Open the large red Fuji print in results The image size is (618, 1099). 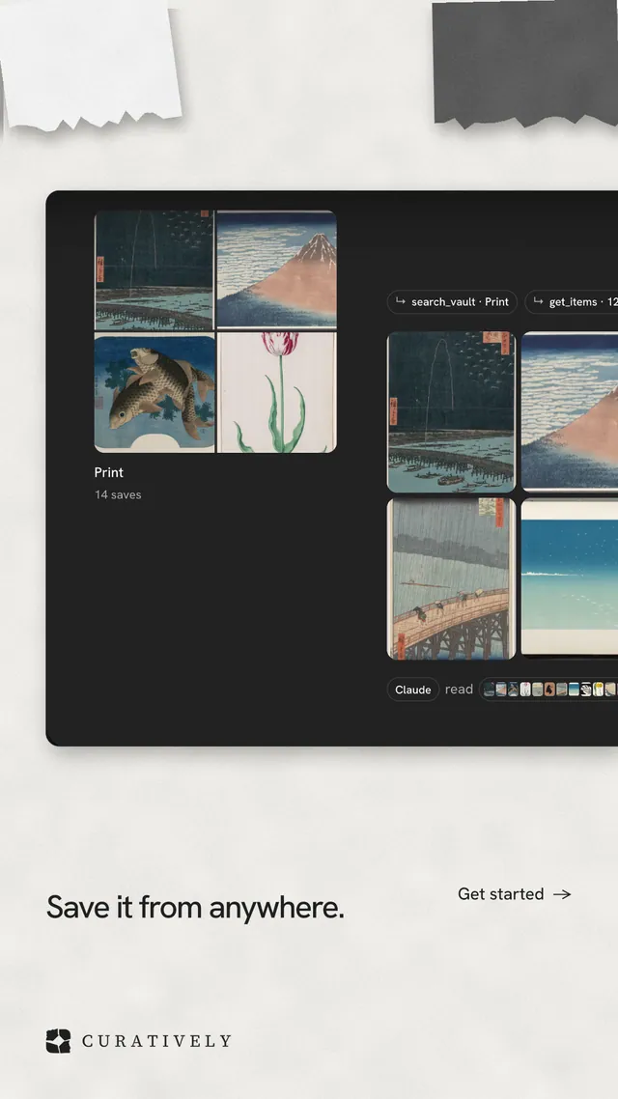(x=570, y=410)
